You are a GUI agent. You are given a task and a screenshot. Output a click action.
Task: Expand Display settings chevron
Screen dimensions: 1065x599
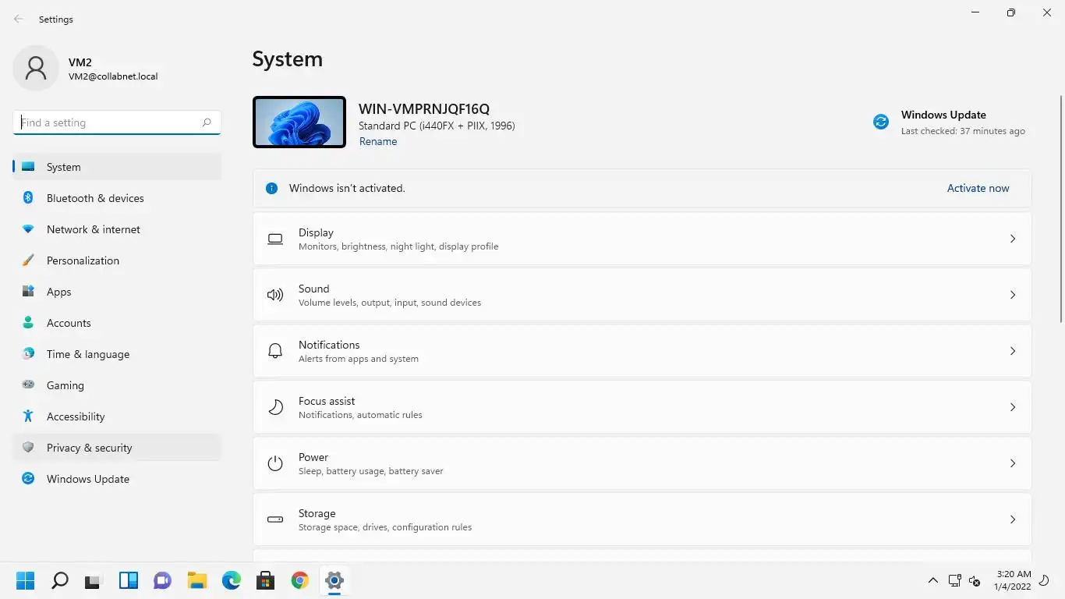pos(1013,239)
